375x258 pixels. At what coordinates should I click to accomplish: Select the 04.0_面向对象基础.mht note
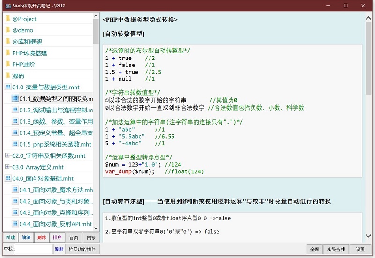click(43, 178)
